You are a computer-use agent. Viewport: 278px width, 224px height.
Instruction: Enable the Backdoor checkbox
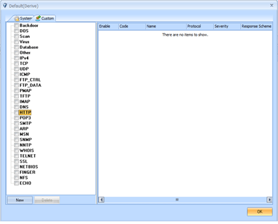tap(16, 25)
